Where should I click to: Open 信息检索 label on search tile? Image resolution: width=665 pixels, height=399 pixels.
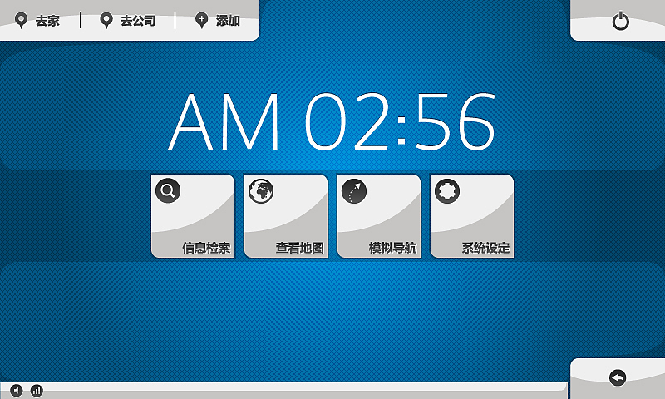pyautogui.click(x=206, y=248)
